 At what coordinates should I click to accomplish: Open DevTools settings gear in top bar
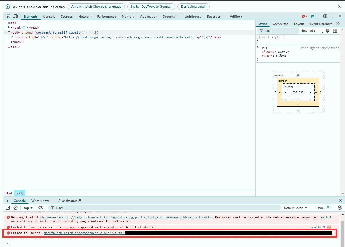[x=325, y=16]
